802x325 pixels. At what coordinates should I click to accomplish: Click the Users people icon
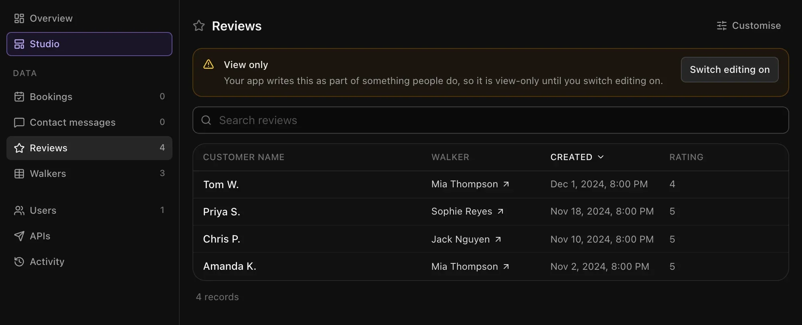click(x=19, y=211)
